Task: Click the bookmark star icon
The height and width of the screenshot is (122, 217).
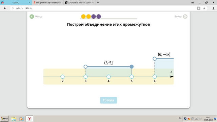Action: (x=204, y=8)
